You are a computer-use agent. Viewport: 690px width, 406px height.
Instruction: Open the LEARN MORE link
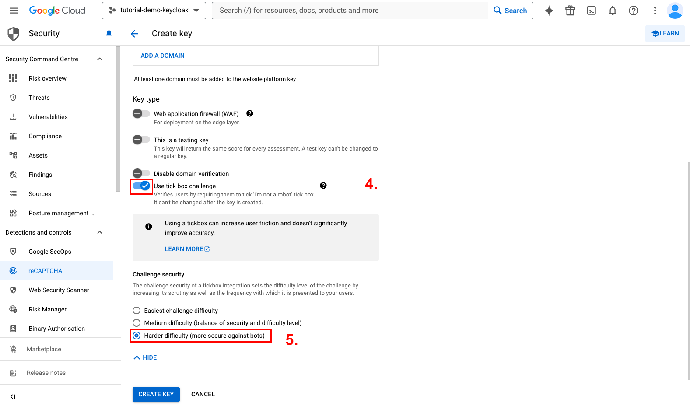point(187,249)
